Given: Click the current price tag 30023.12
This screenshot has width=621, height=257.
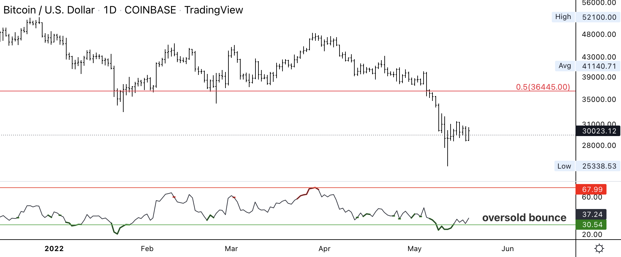Looking at the screenshot, I should pyautogui.click(x=598, y=131).
